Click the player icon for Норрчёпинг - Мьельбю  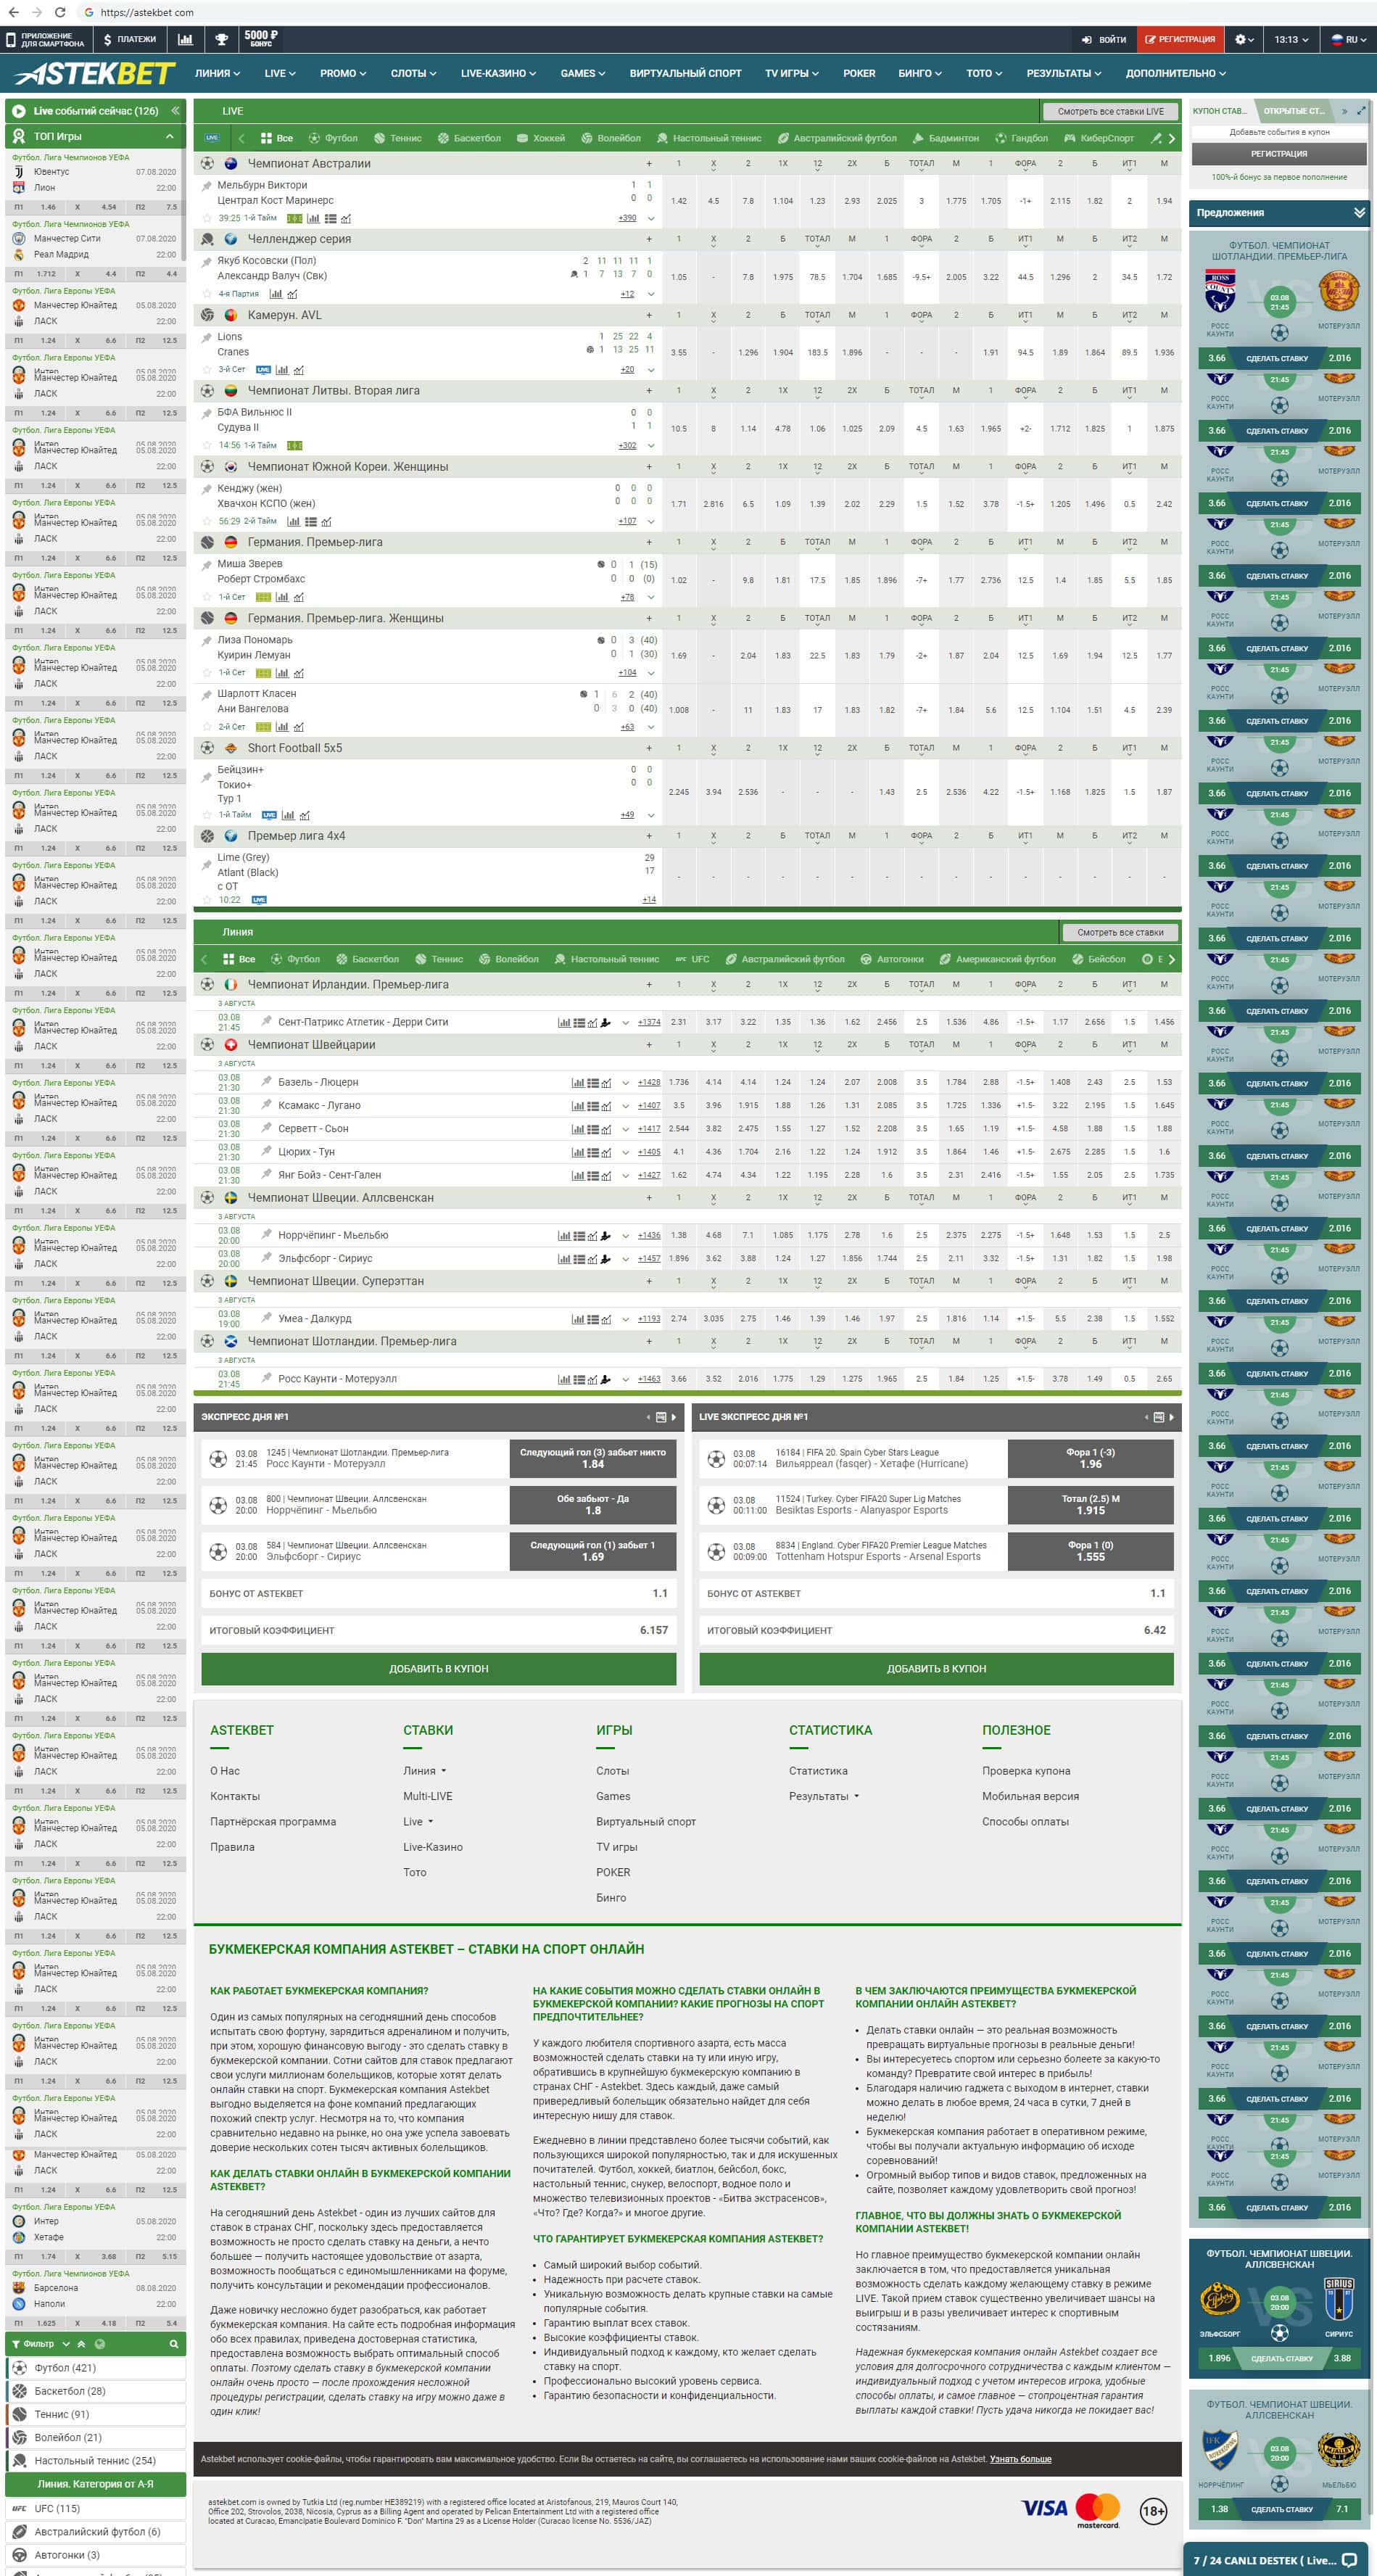(606, 1235)
